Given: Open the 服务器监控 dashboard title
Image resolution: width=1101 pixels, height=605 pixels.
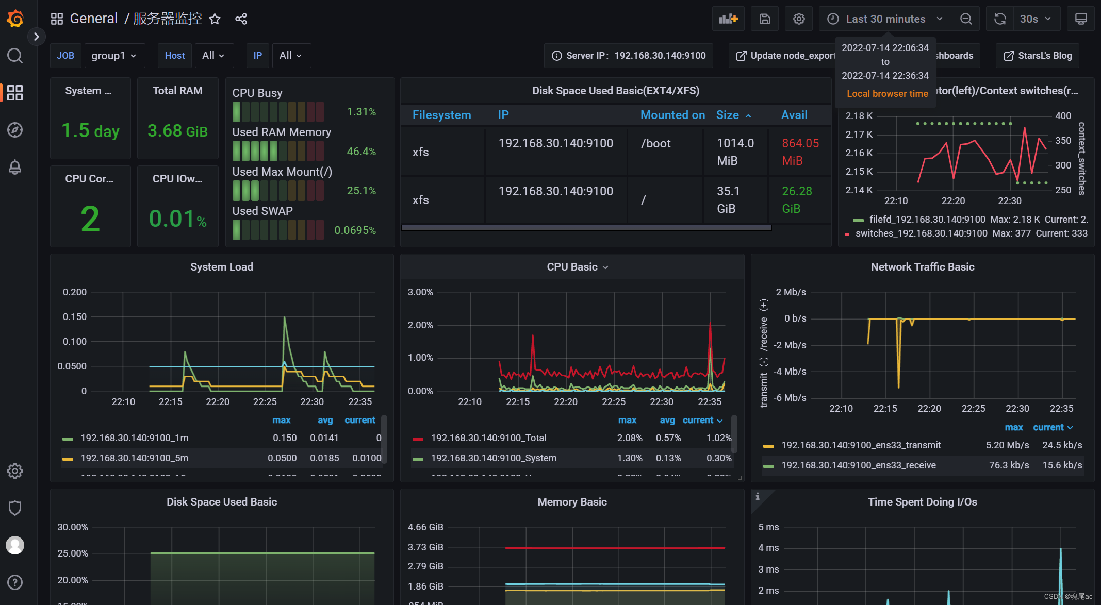Looking at the screenshot, I should pos(168,19).
